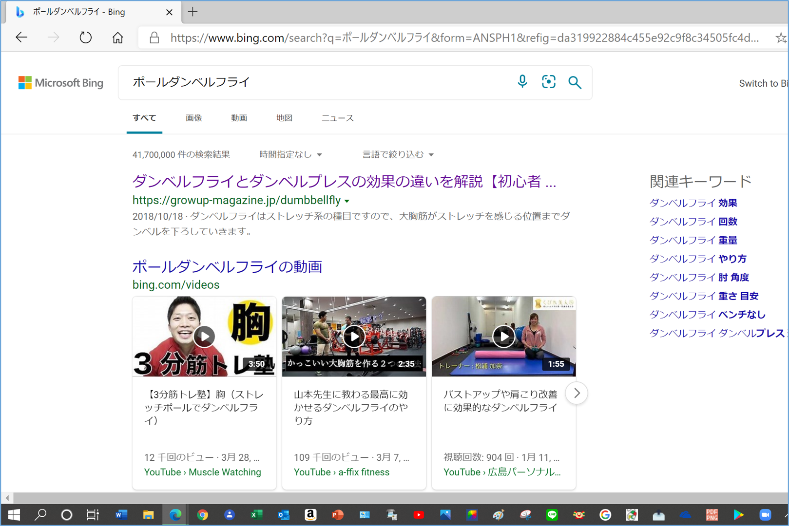Image resolution: width=789 pixels, height=526 pixels.
Task: Open related keyword ダンベルフライ やり方
Action: (698, 259)
